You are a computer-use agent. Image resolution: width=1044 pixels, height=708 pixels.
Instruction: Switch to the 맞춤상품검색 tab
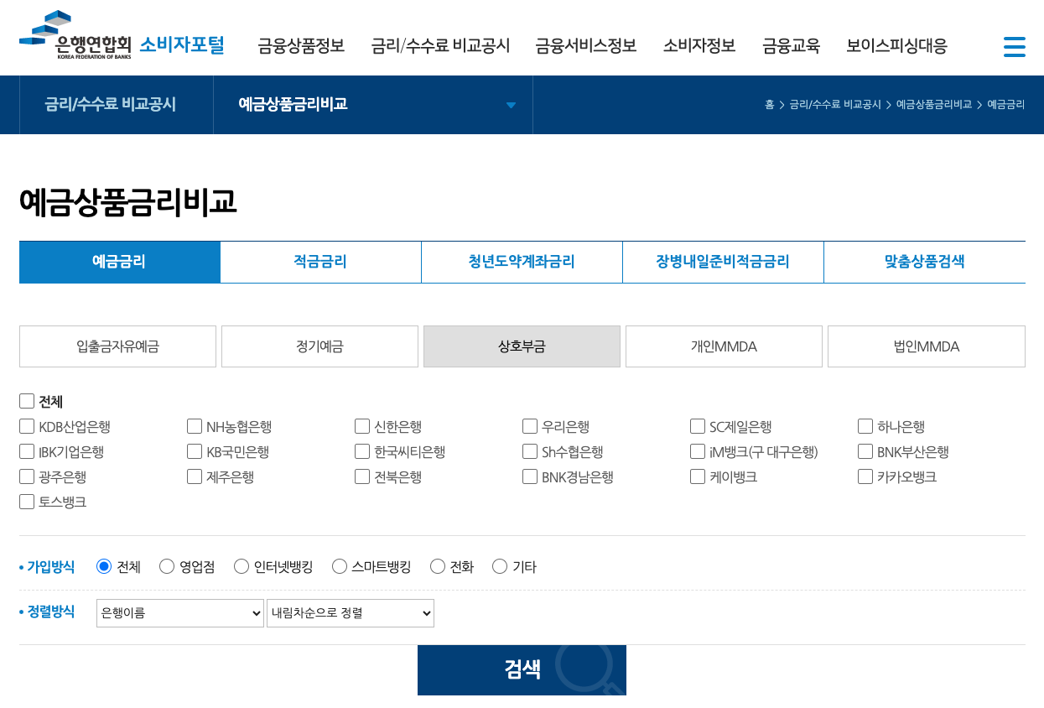coord(925,262)
